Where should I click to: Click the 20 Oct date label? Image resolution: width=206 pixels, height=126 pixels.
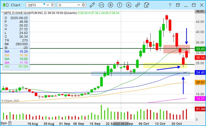coord(177,124)
